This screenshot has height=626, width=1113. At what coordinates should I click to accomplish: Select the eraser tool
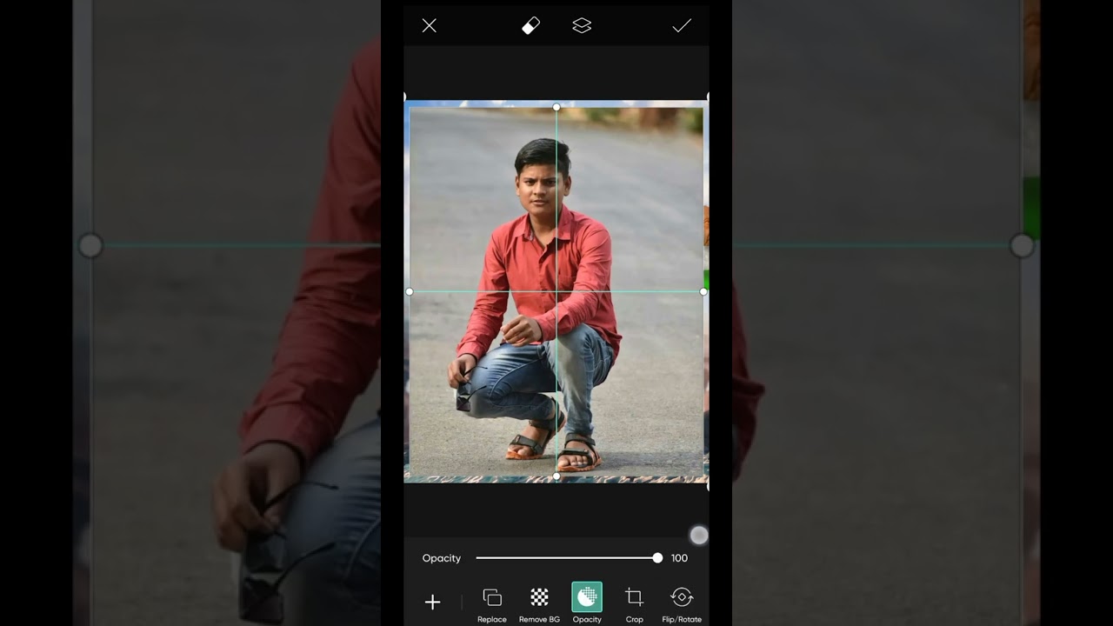(x=530, y=26)
